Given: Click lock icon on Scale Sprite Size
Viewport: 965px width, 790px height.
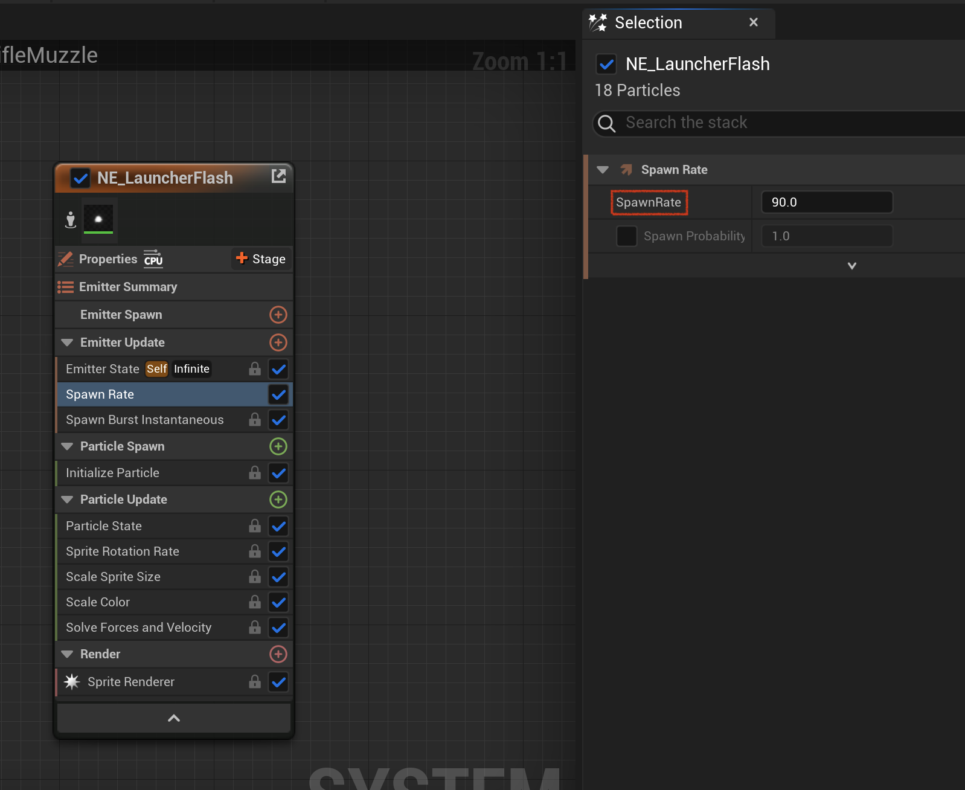Looking at the screenshot, I should [255, 576].
